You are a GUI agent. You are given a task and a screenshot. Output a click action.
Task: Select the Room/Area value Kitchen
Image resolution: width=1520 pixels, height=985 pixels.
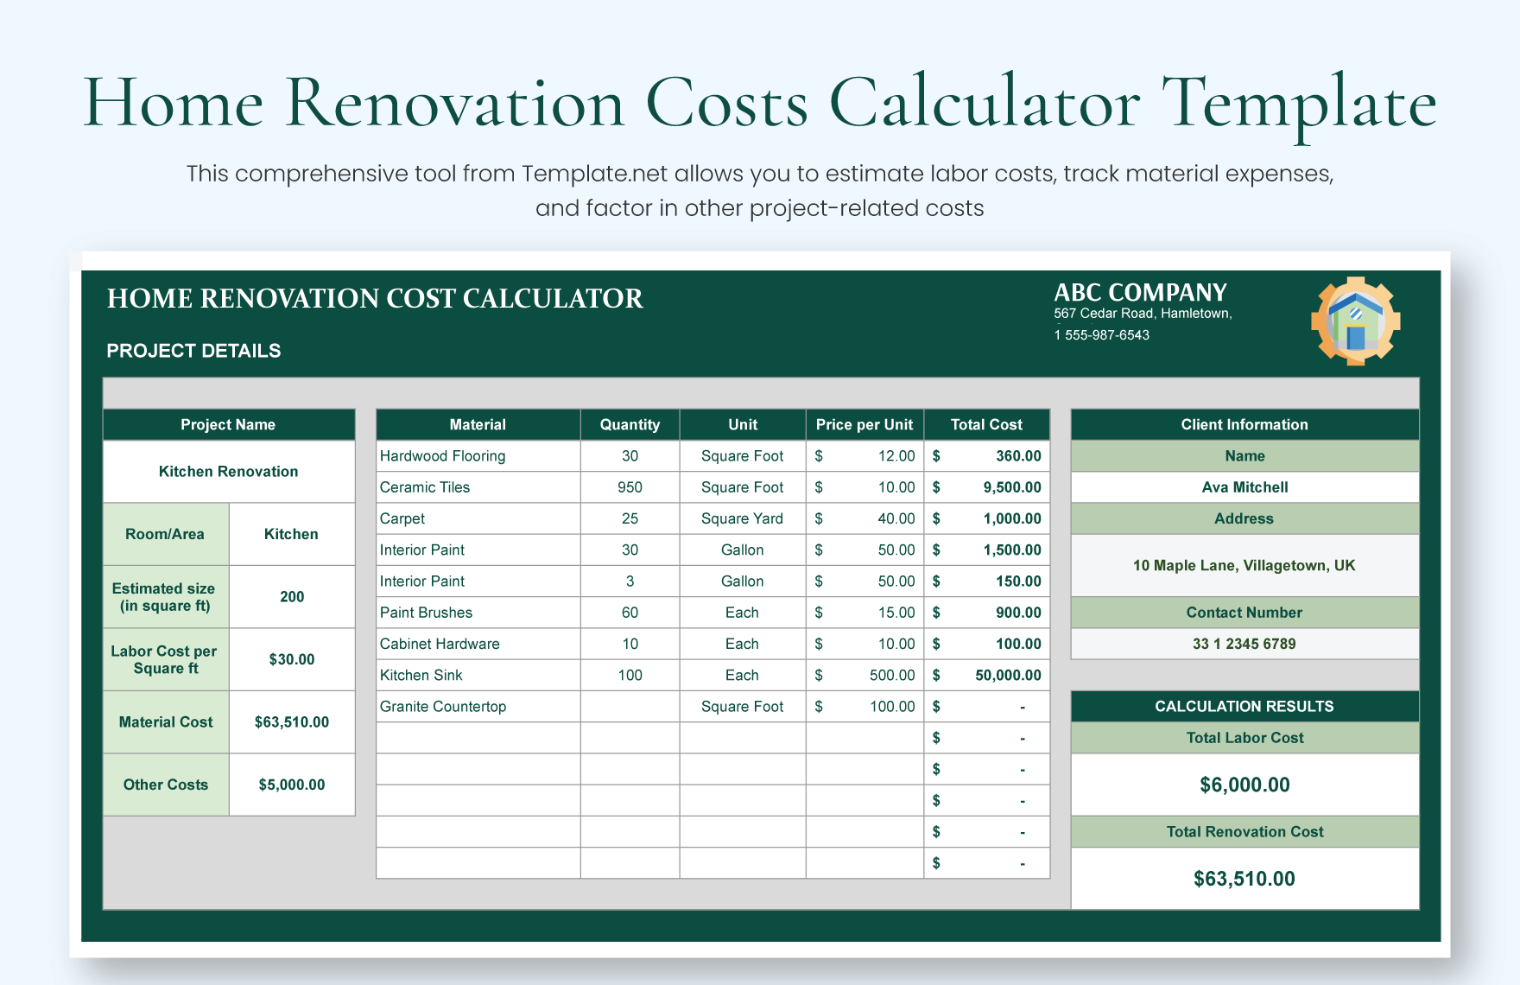point(292,534)
